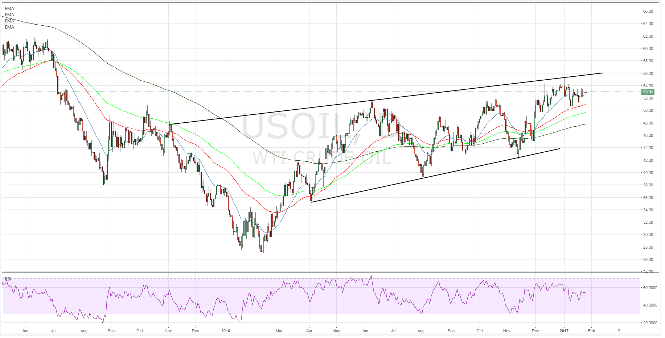This screenshot has height=338, width=665.
Task: Click the 60.00 price axis label
Action: [x=648, y=48]
